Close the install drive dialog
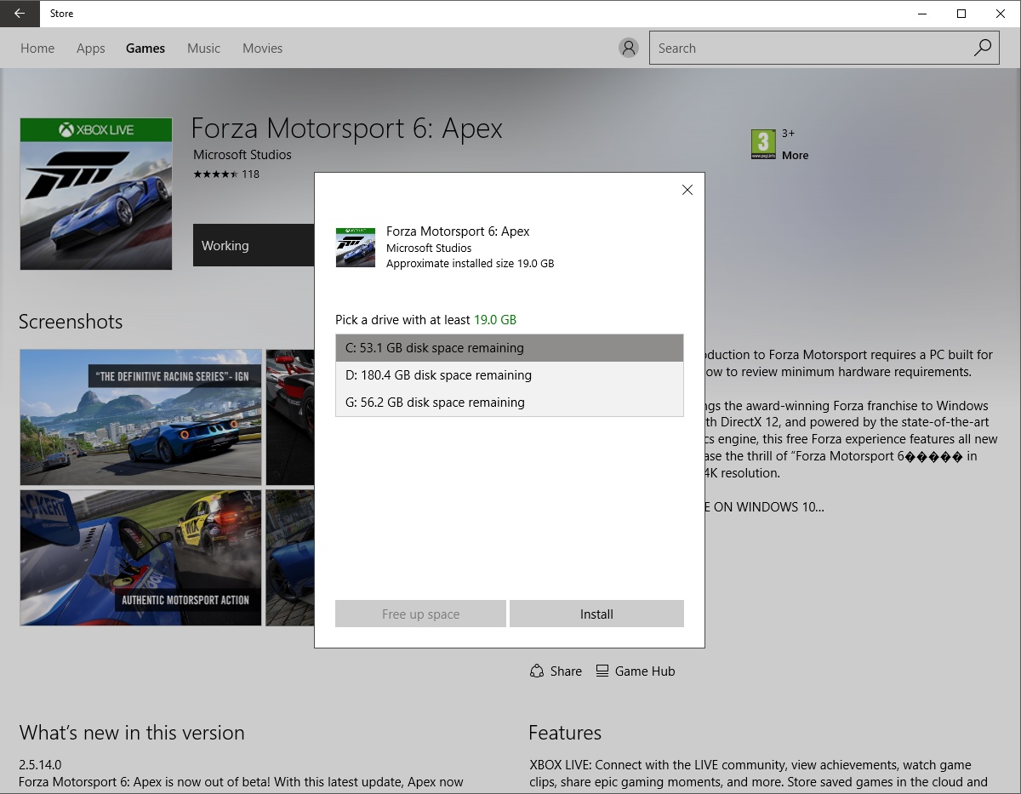Screen dimensions: 1021x794 [687, 190]
